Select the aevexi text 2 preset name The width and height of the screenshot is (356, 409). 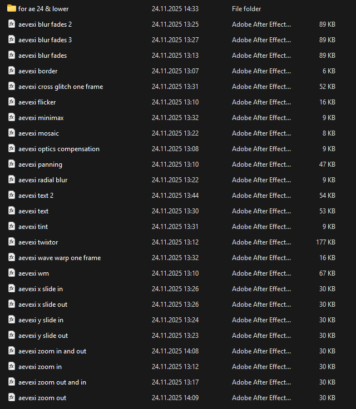(x=36, y=196)
